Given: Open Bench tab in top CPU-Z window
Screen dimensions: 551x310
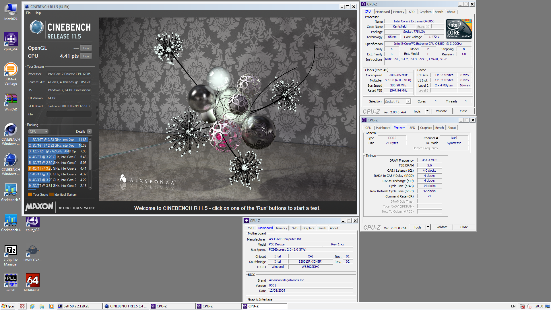Looking at the screenshot, I should click(x=439, y=12).
